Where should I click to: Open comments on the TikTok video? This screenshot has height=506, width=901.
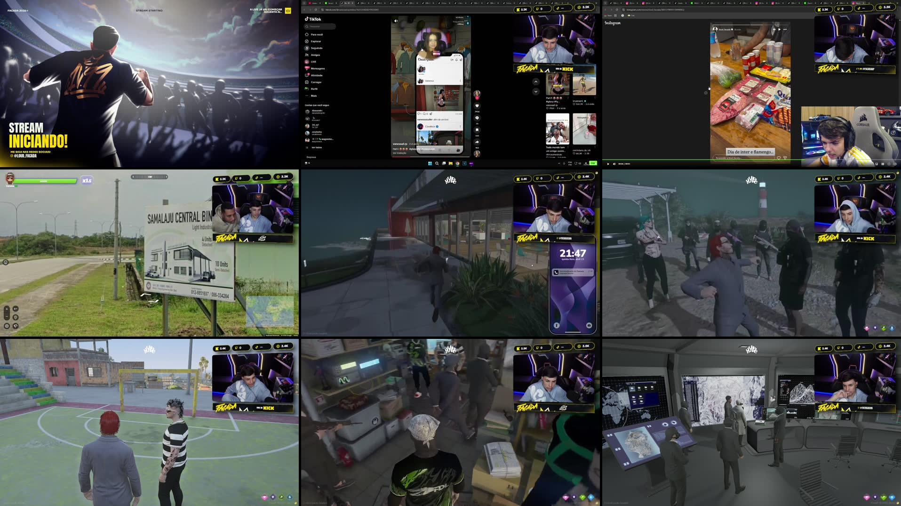pyautogui.click(x=477, y=118)
